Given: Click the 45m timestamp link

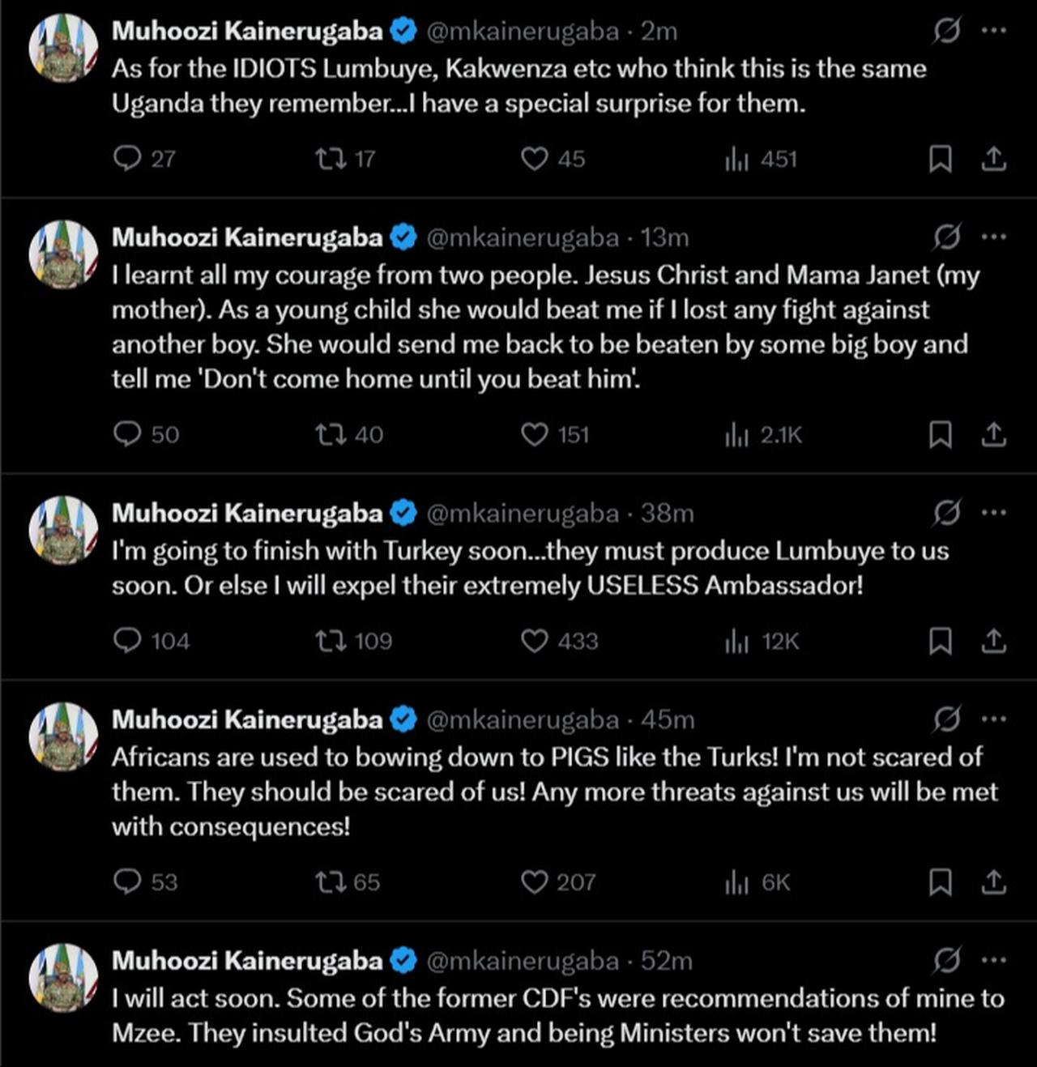Looking at the screenshot, I should click(x=668, y=719).
